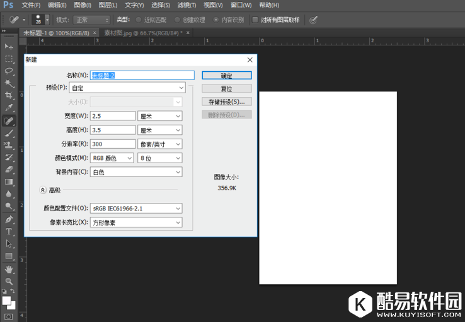
Task: Select the Move tool
Action: click(9, 47)
